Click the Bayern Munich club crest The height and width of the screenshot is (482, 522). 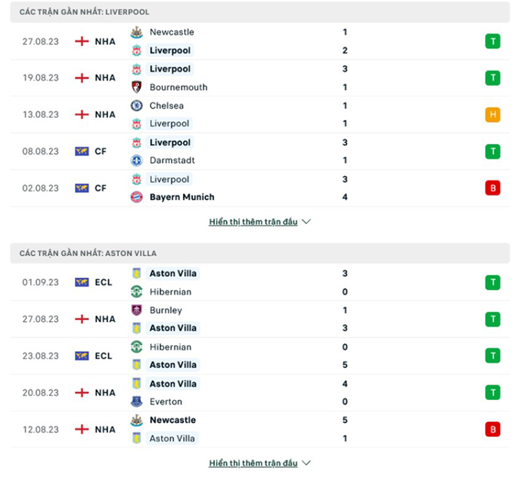tap(137, 197)
